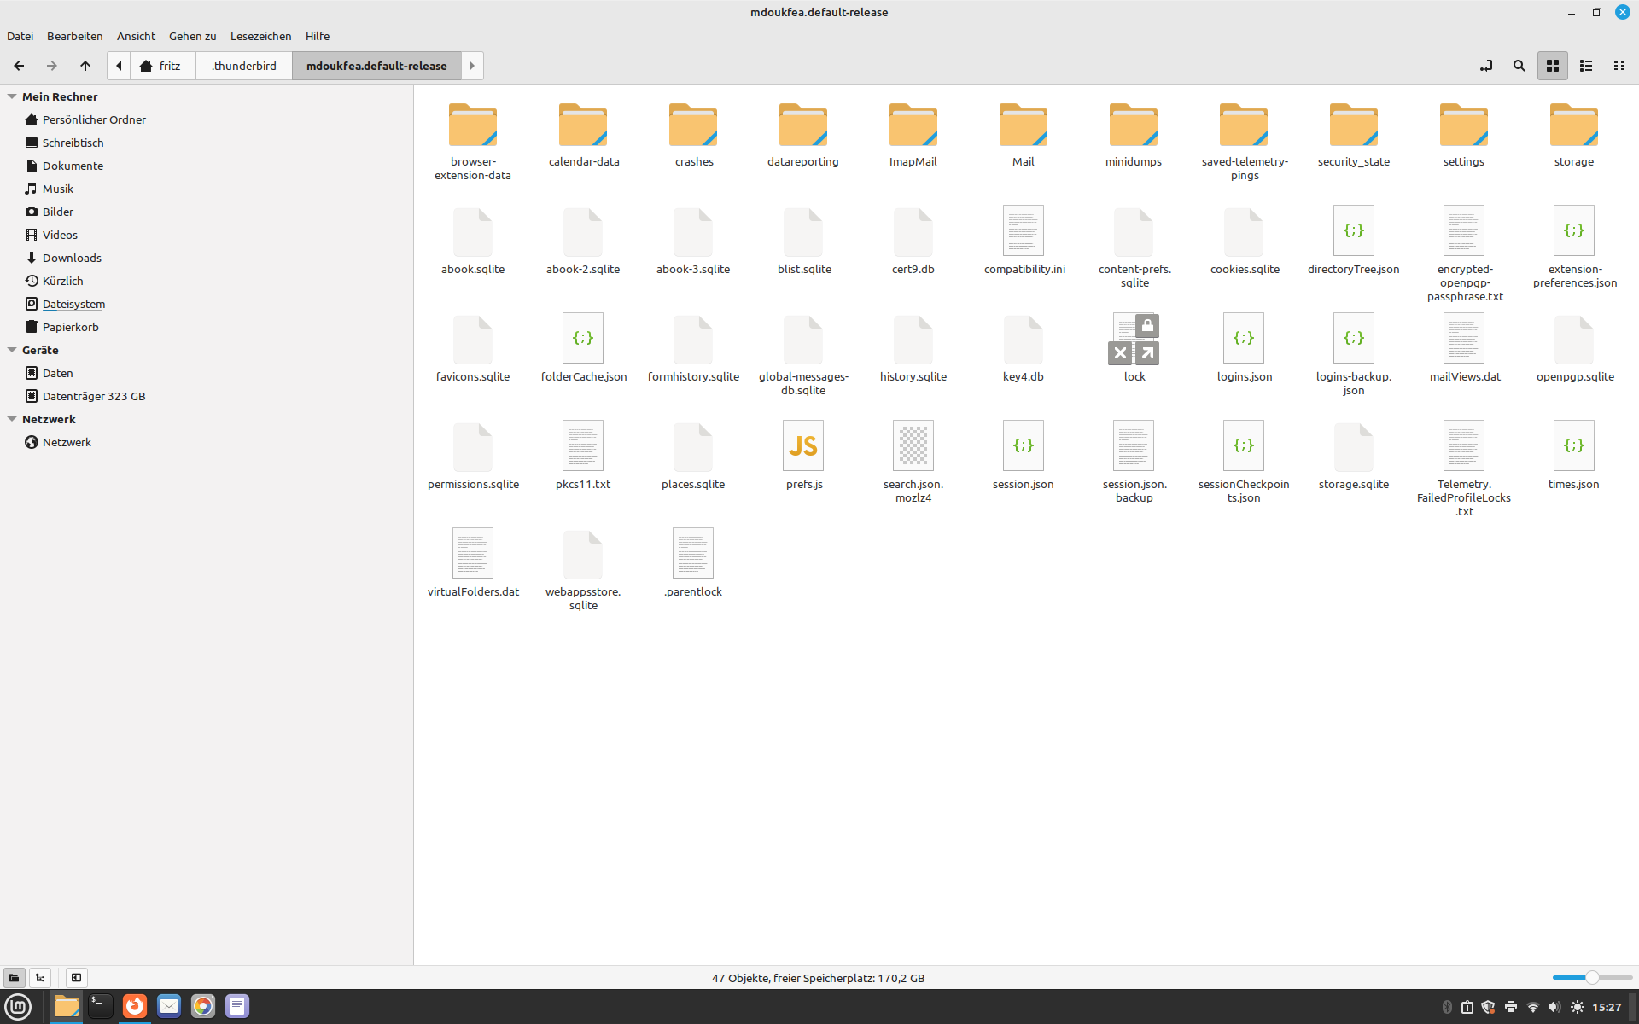Collapse the Netzwerk section
Screen dimensions: 1639x1024
coord(12,419)
